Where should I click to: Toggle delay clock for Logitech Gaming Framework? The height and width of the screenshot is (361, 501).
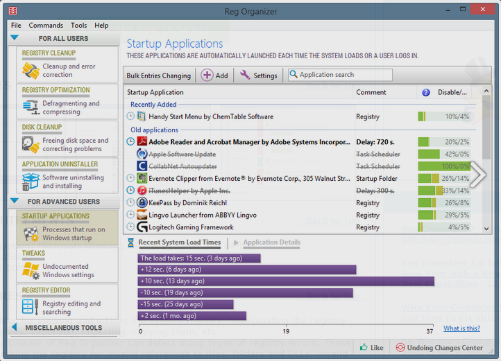130,227
